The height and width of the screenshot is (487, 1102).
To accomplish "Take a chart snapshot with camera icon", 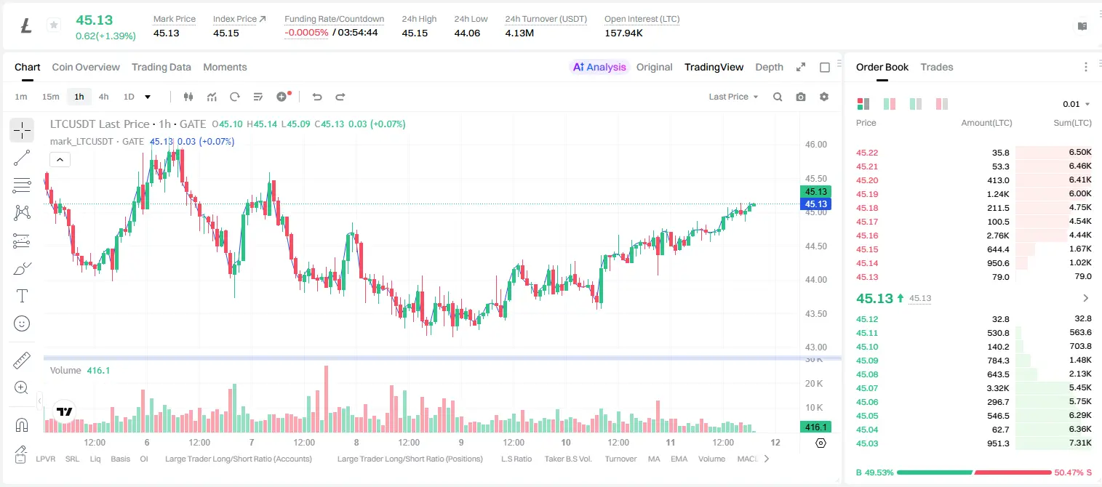I will pos(801,97).
